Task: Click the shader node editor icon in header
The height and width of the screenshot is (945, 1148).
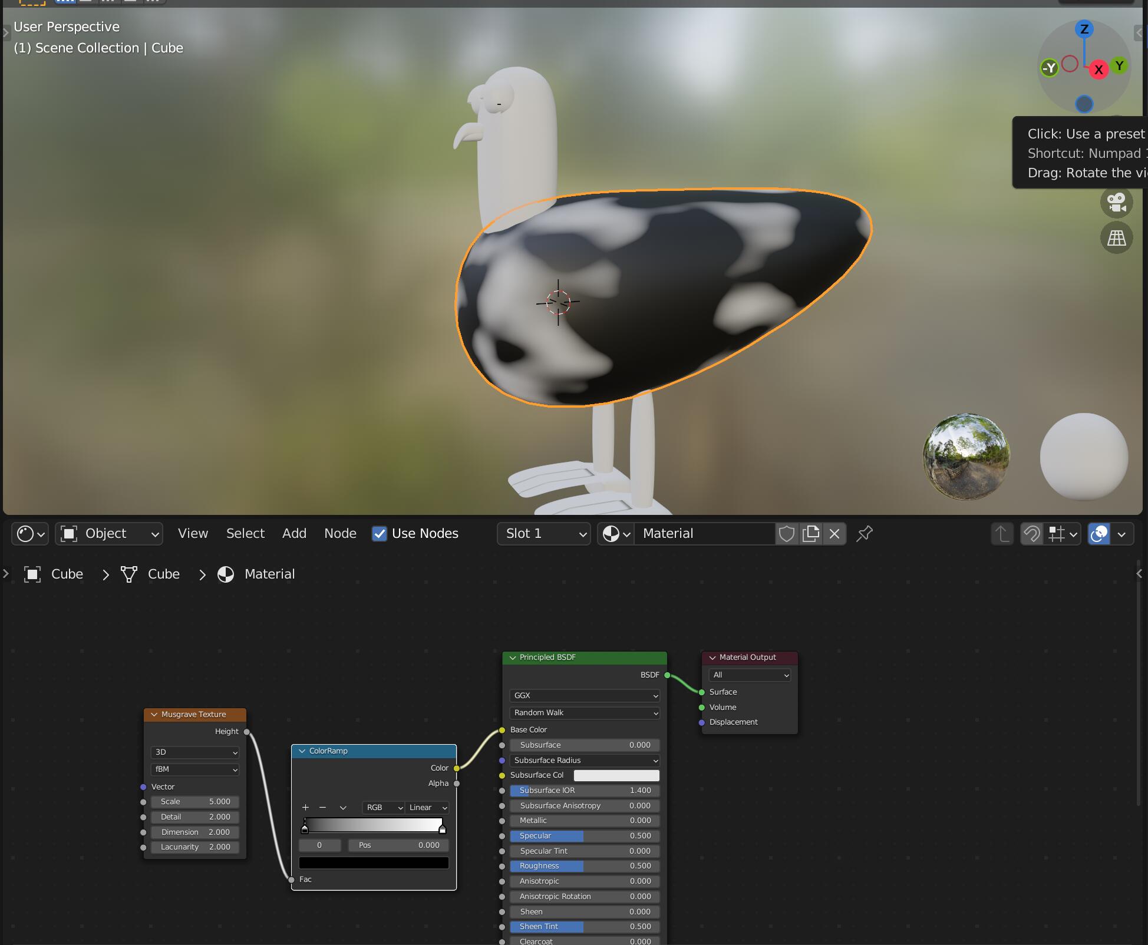Action: tap(26, 532)
